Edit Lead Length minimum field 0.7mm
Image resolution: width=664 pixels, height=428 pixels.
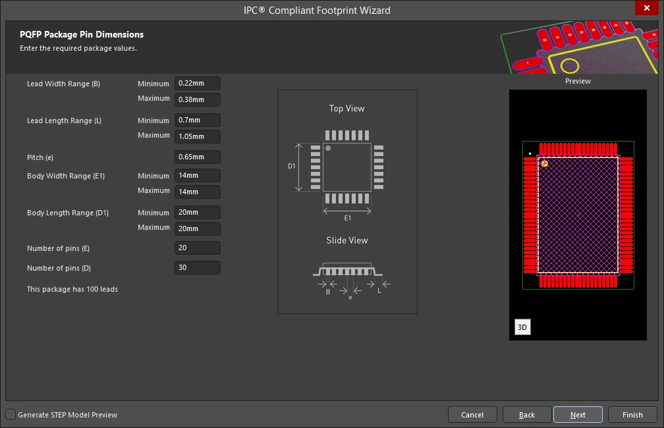point(198,120)
